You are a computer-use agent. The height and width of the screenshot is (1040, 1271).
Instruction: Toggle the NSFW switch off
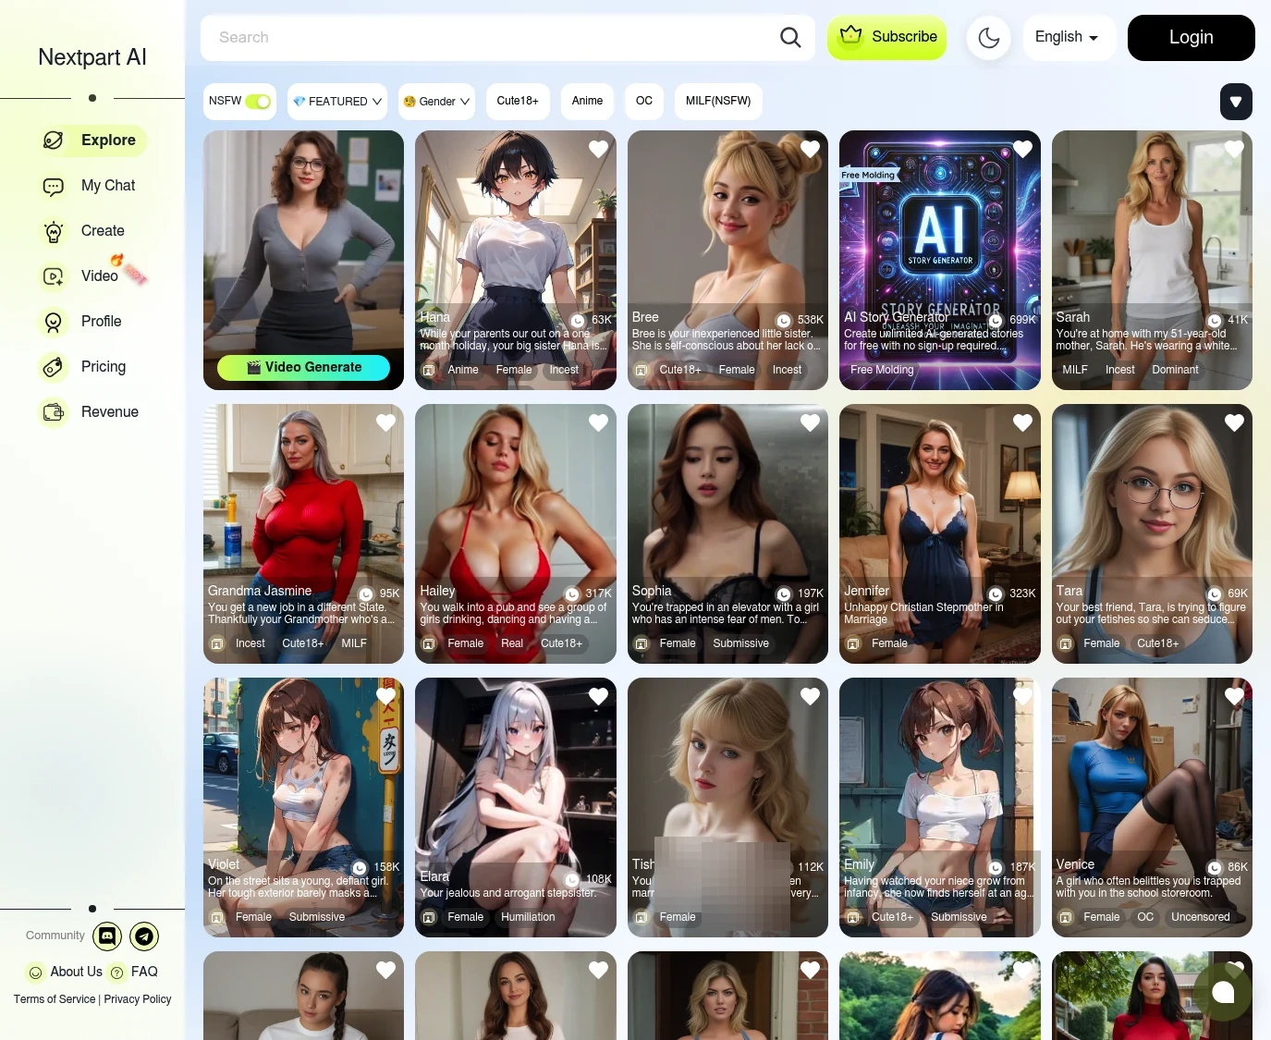point(258,102)
